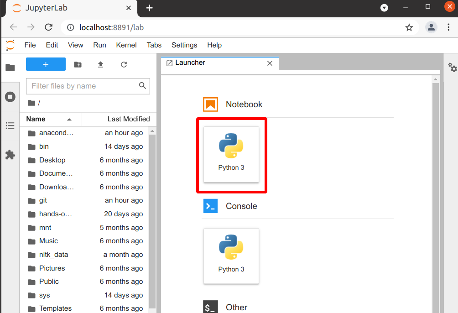Click the root folder breadcrumb icon
Image resolution: width=458 pixels, height=313 pixels.
31,103
